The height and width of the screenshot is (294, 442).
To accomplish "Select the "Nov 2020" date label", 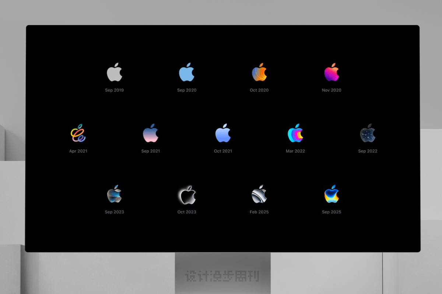I will tap(331, 90).
